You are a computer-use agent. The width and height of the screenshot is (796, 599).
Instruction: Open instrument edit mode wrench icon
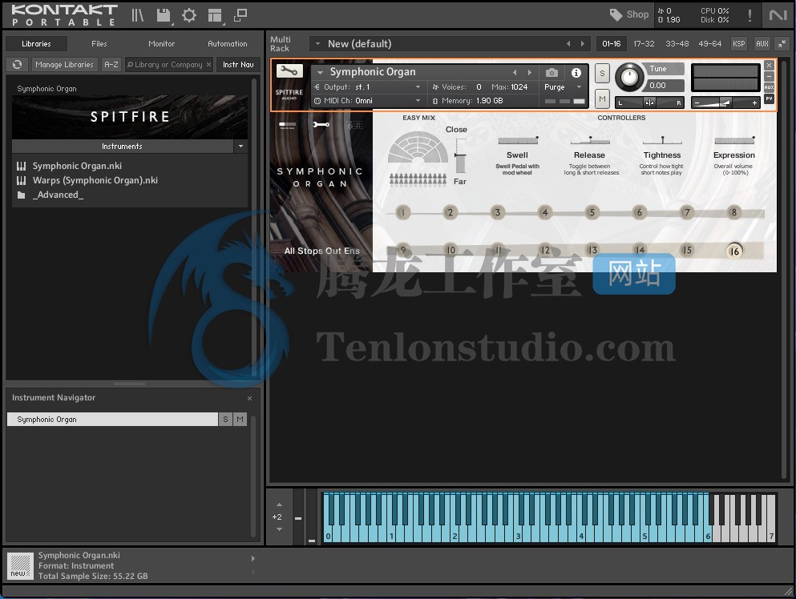tap(289, 70)
